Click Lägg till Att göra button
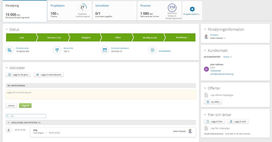This screenshot has width=272, height=142. click(18, 75)
